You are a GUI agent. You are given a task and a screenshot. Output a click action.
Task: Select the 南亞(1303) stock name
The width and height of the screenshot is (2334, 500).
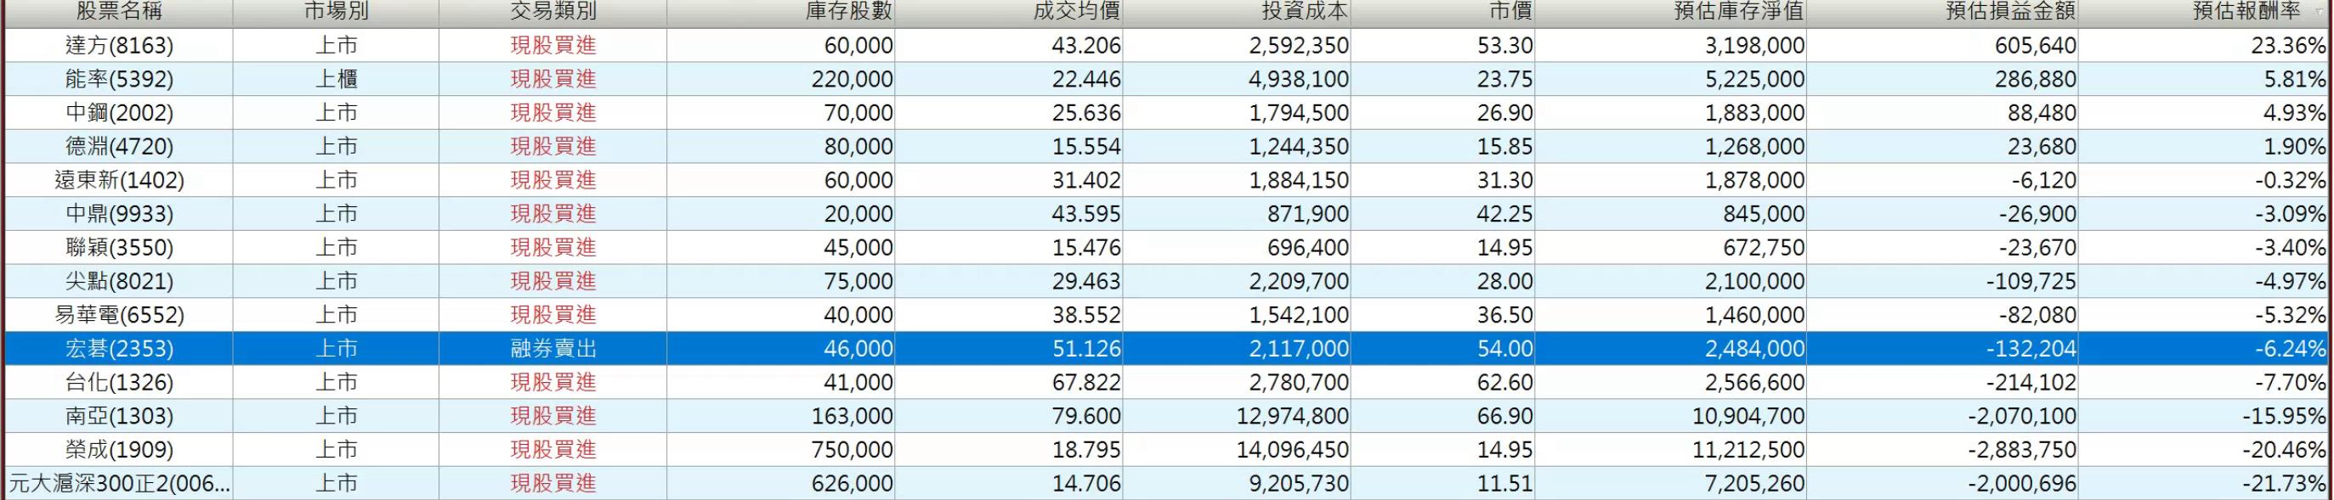(120, 416)
